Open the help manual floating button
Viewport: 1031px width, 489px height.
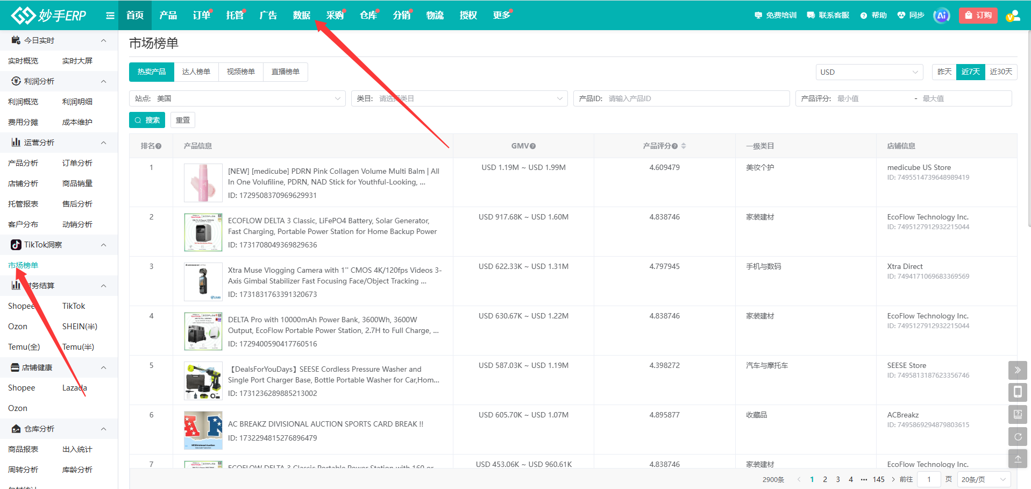(1018, 414)
